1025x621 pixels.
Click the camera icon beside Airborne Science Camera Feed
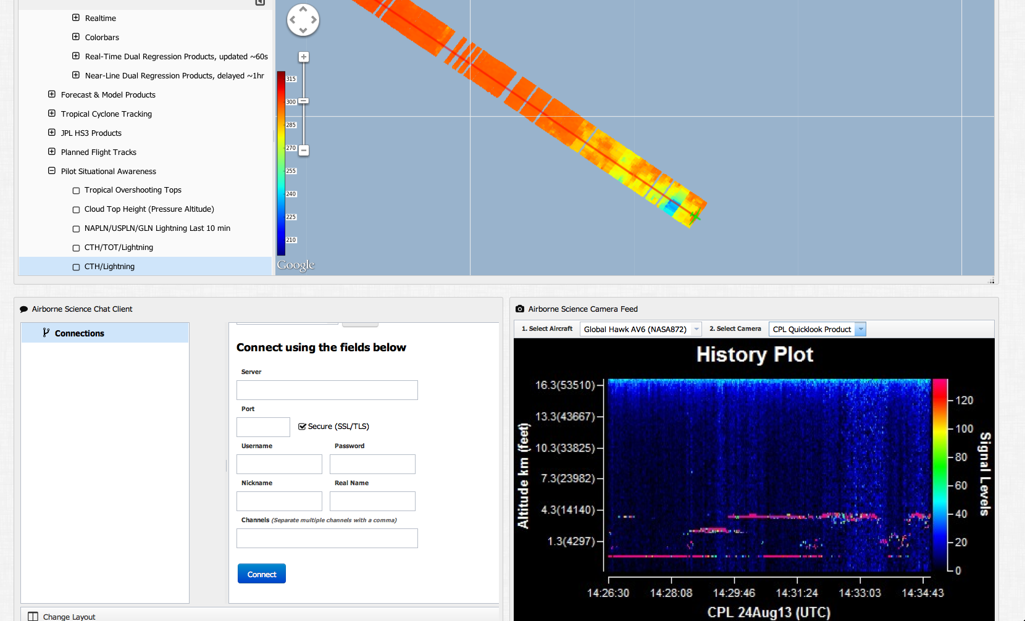coord(520,309)
